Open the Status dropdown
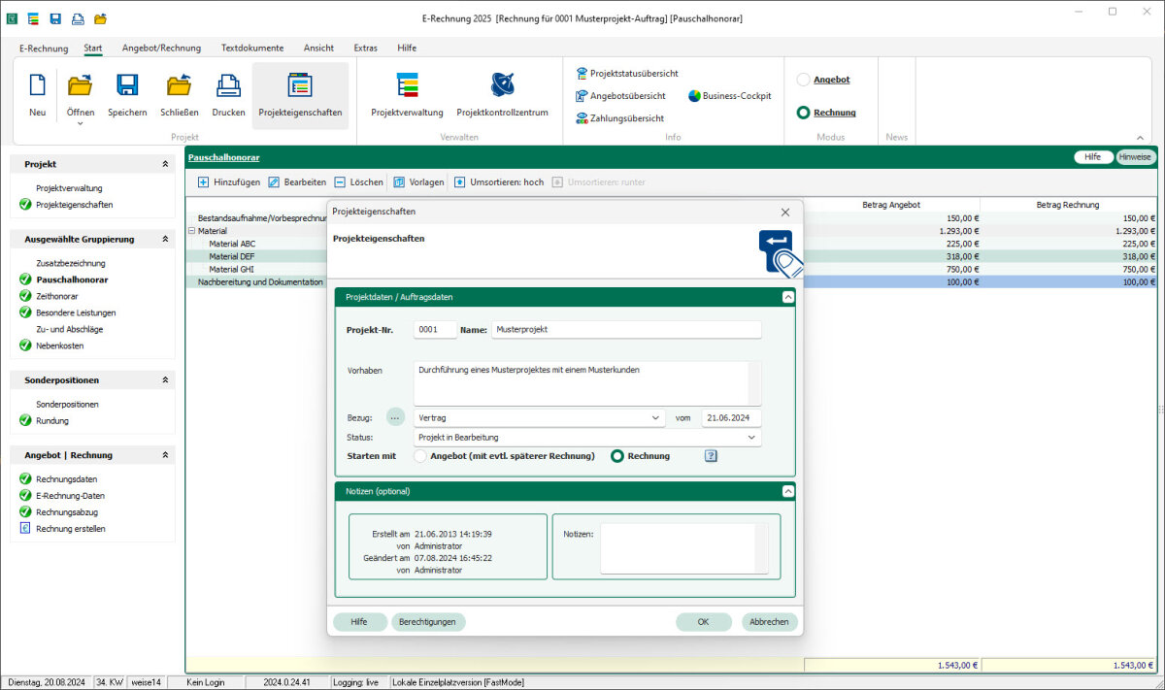 [x=587, y=438]
